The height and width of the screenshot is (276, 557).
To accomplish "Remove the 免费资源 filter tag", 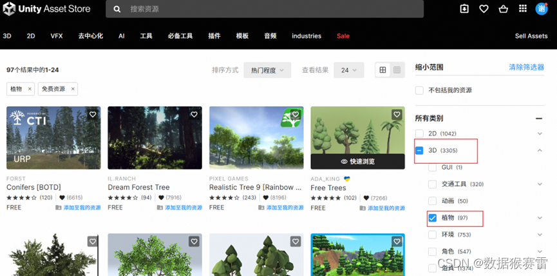I will click(x=73, y=89).
